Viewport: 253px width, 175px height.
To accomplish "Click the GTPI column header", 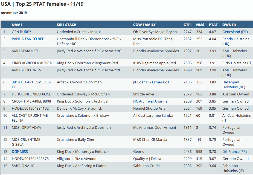I will [188, 25].
